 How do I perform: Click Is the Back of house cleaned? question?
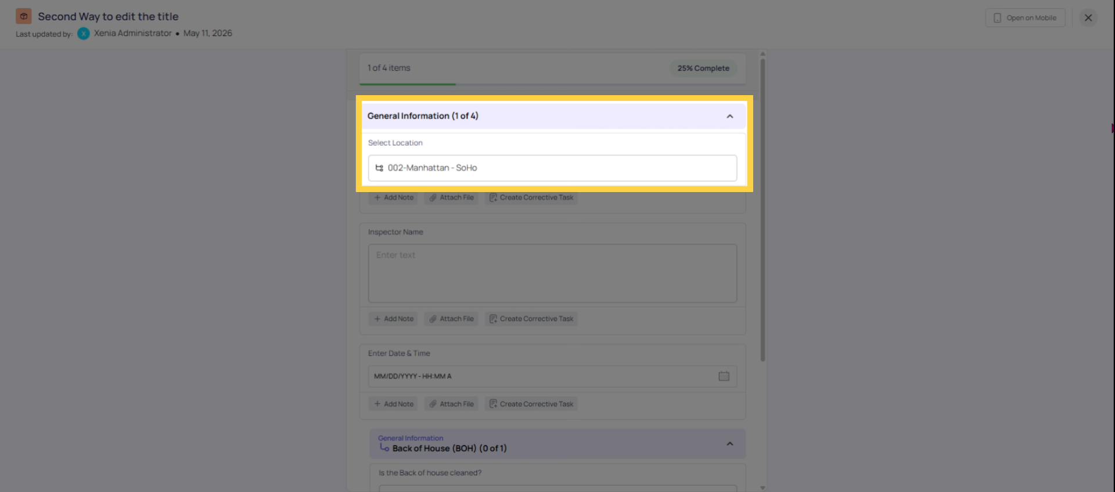click(430, 473)
